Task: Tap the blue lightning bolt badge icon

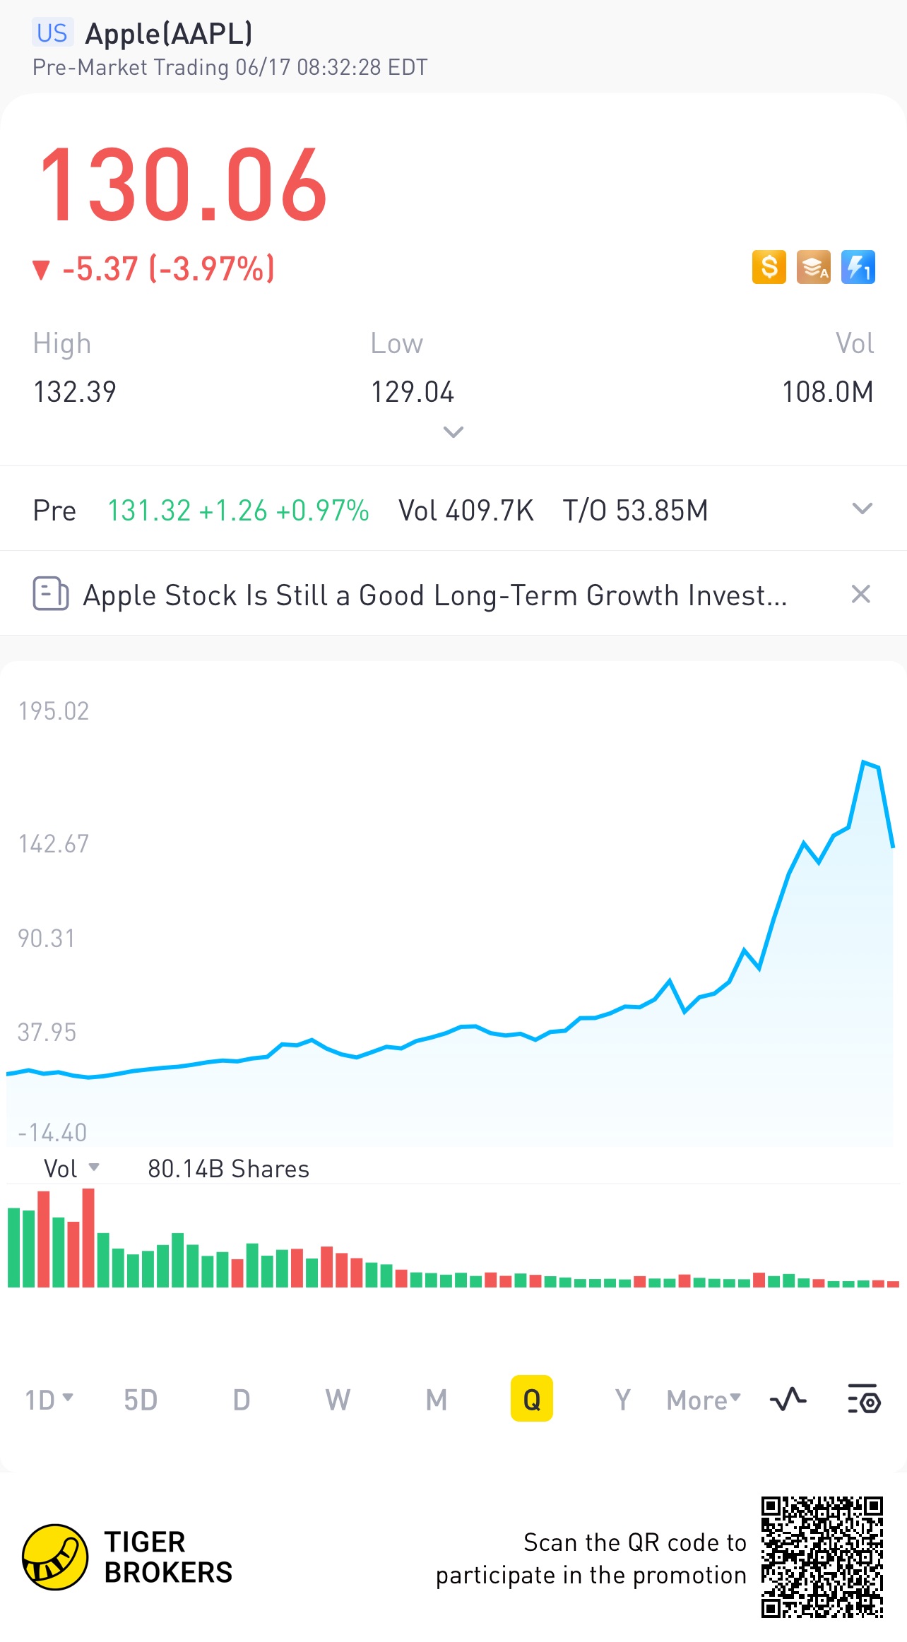Action: click(858, 268)
